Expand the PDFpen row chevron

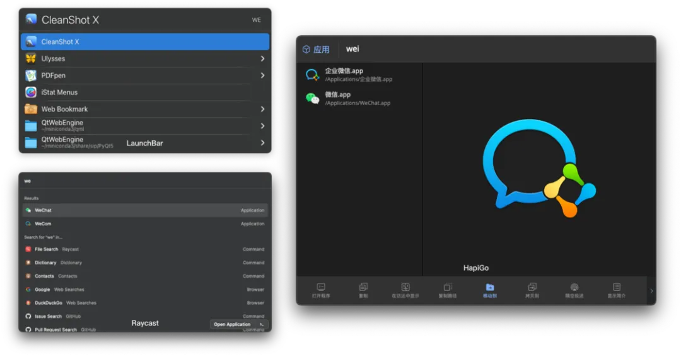[x=262, y=76]
